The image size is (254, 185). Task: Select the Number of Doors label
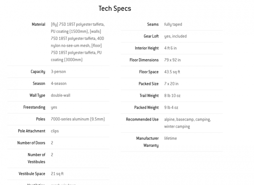click(31, 143)
